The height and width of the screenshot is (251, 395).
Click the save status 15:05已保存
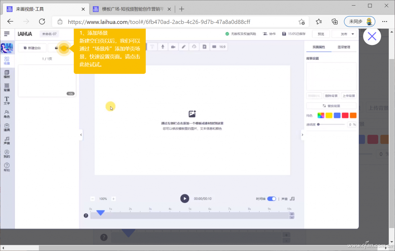tap(294, 34)
